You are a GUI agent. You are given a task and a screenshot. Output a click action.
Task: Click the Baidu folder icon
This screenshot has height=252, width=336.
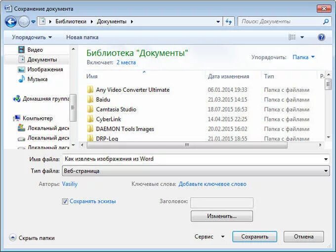click(90, 100)
